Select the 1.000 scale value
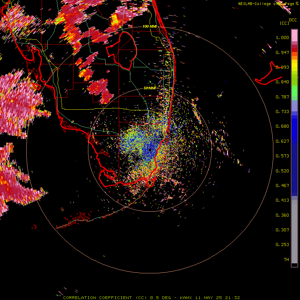300x300 pixels. pos(282,37)
